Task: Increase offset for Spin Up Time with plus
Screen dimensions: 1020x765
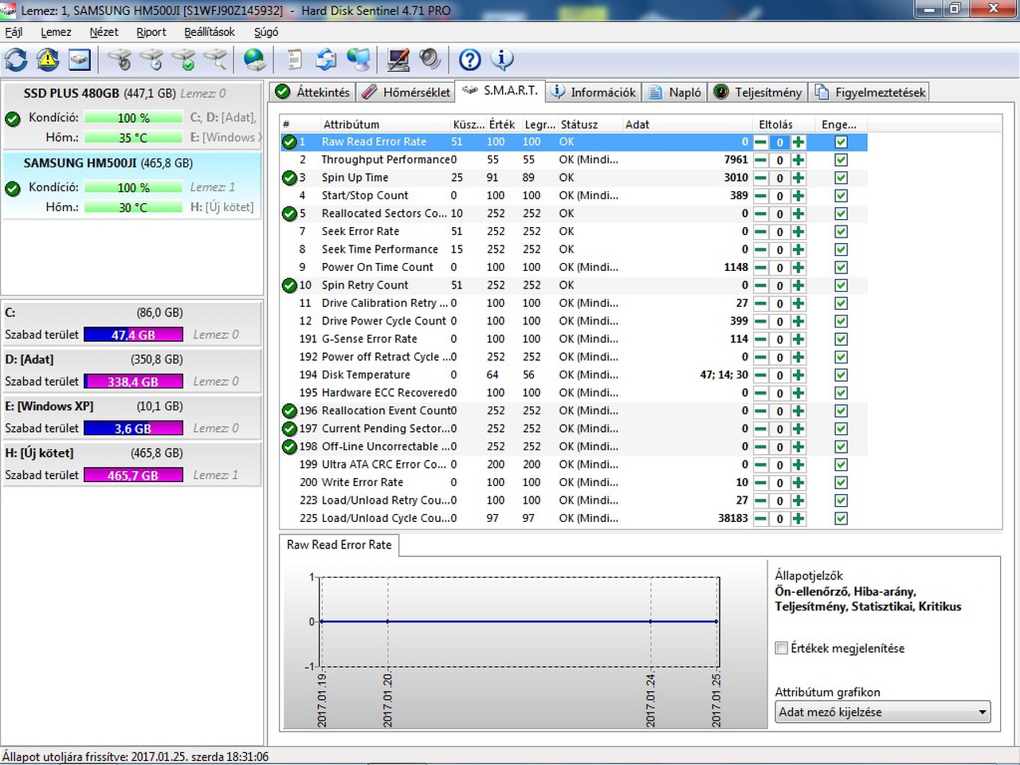Action: [x=798, y=178]
